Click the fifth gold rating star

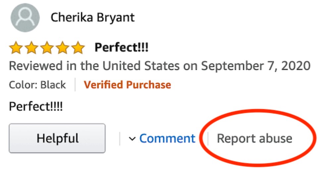78,48
